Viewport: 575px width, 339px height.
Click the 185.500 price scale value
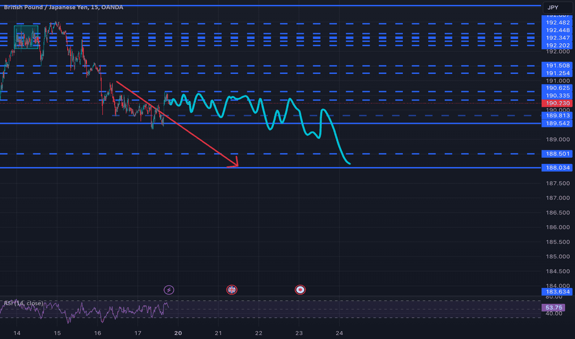558,242
